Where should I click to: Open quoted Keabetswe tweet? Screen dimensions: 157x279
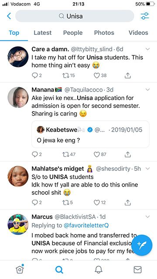(90, 134)
